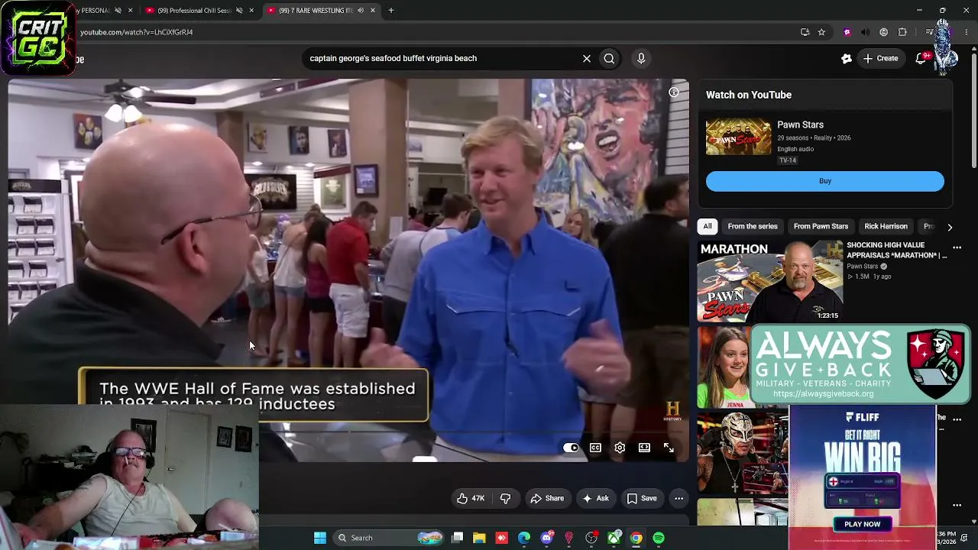978x550 pixels.
Task: Open the flower-shaped icon beside Create
Action: 847,58
